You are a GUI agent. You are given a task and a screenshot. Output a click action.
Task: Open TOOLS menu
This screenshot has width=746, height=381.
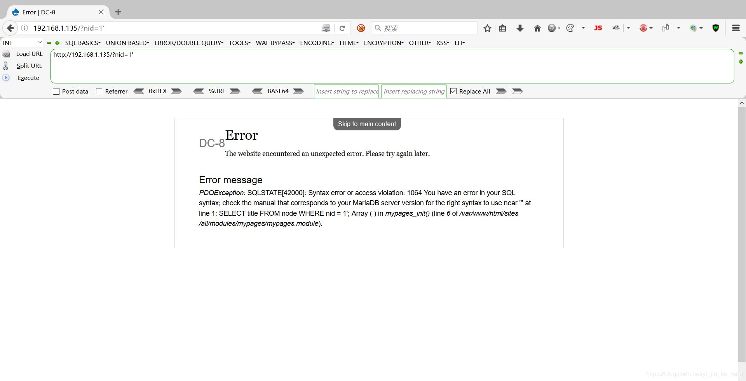click(x=239, y=43)
